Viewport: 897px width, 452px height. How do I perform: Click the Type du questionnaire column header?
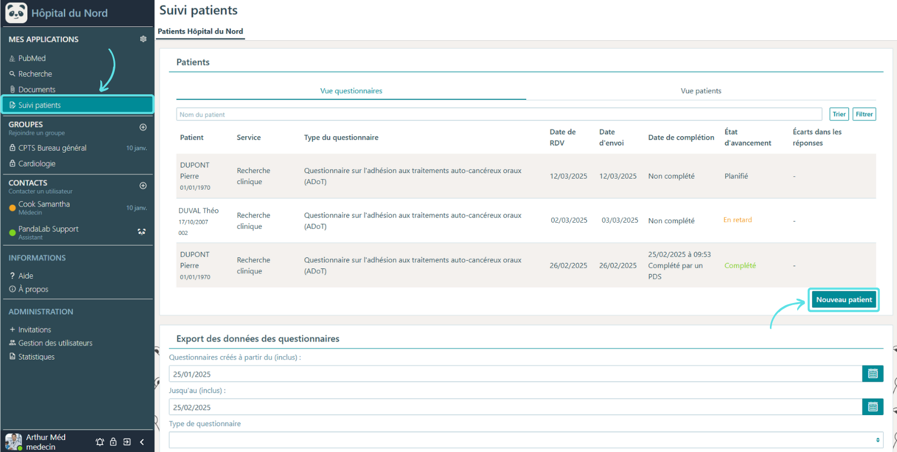341,137
